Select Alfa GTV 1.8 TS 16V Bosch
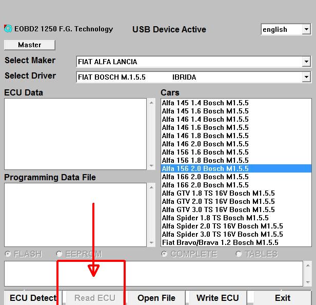The image size is (316, 305). [x=236, y=193]
